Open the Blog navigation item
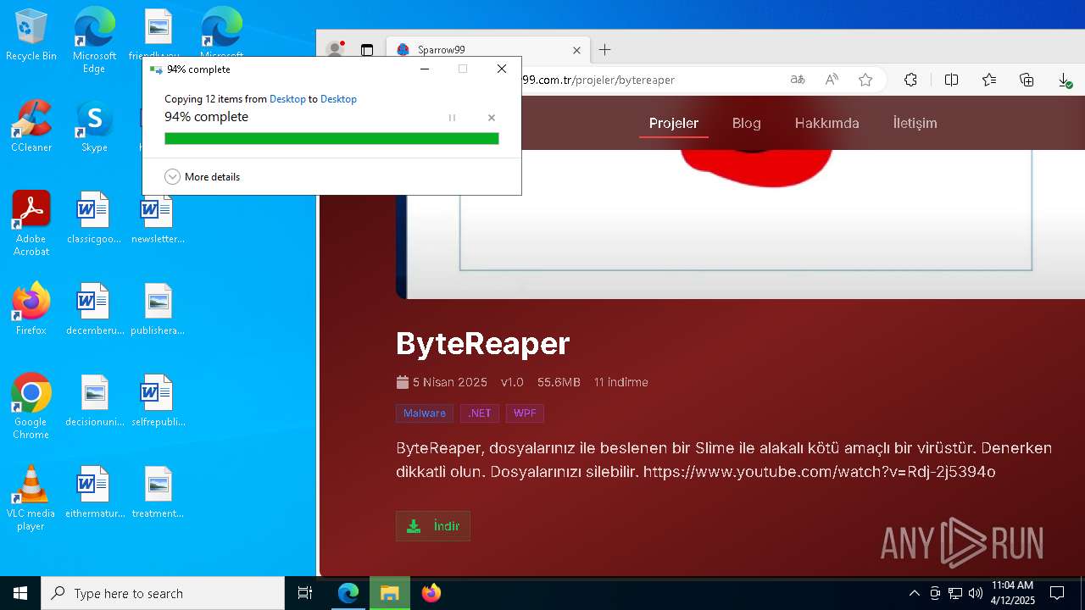Viewport: 1085px width, 610px height. point(747,123)
